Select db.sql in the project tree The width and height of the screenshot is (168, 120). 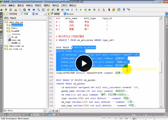click(x=14, y=37)
